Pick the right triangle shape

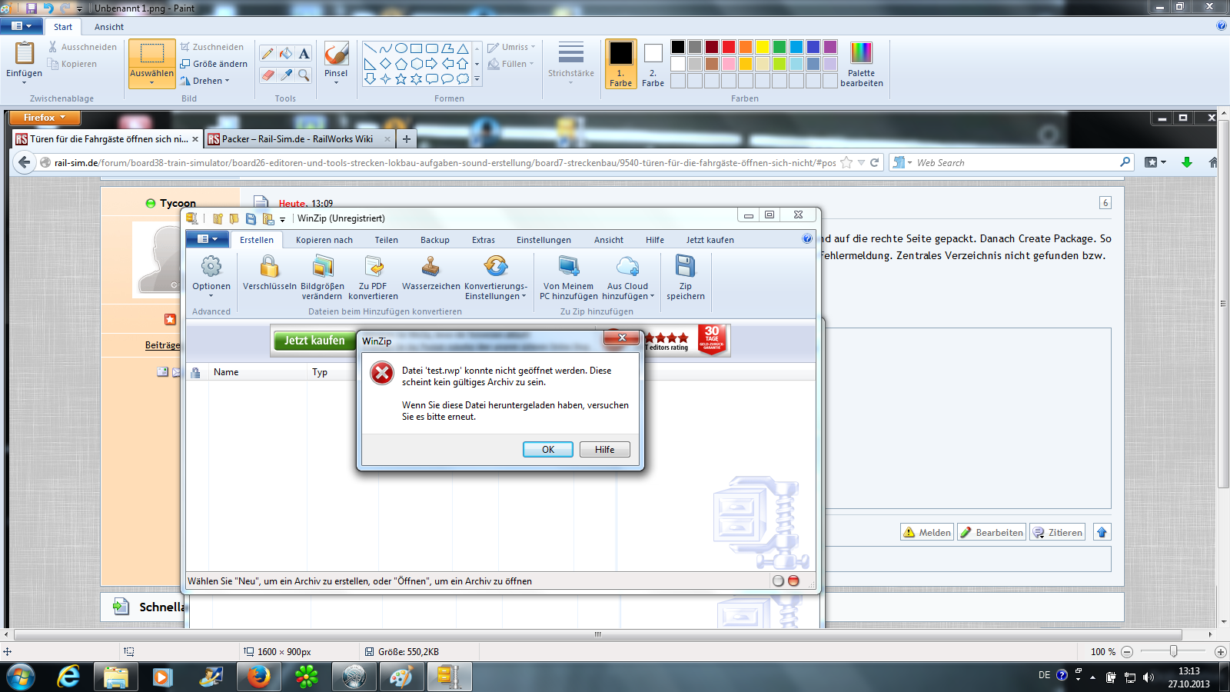pos(370,64)
